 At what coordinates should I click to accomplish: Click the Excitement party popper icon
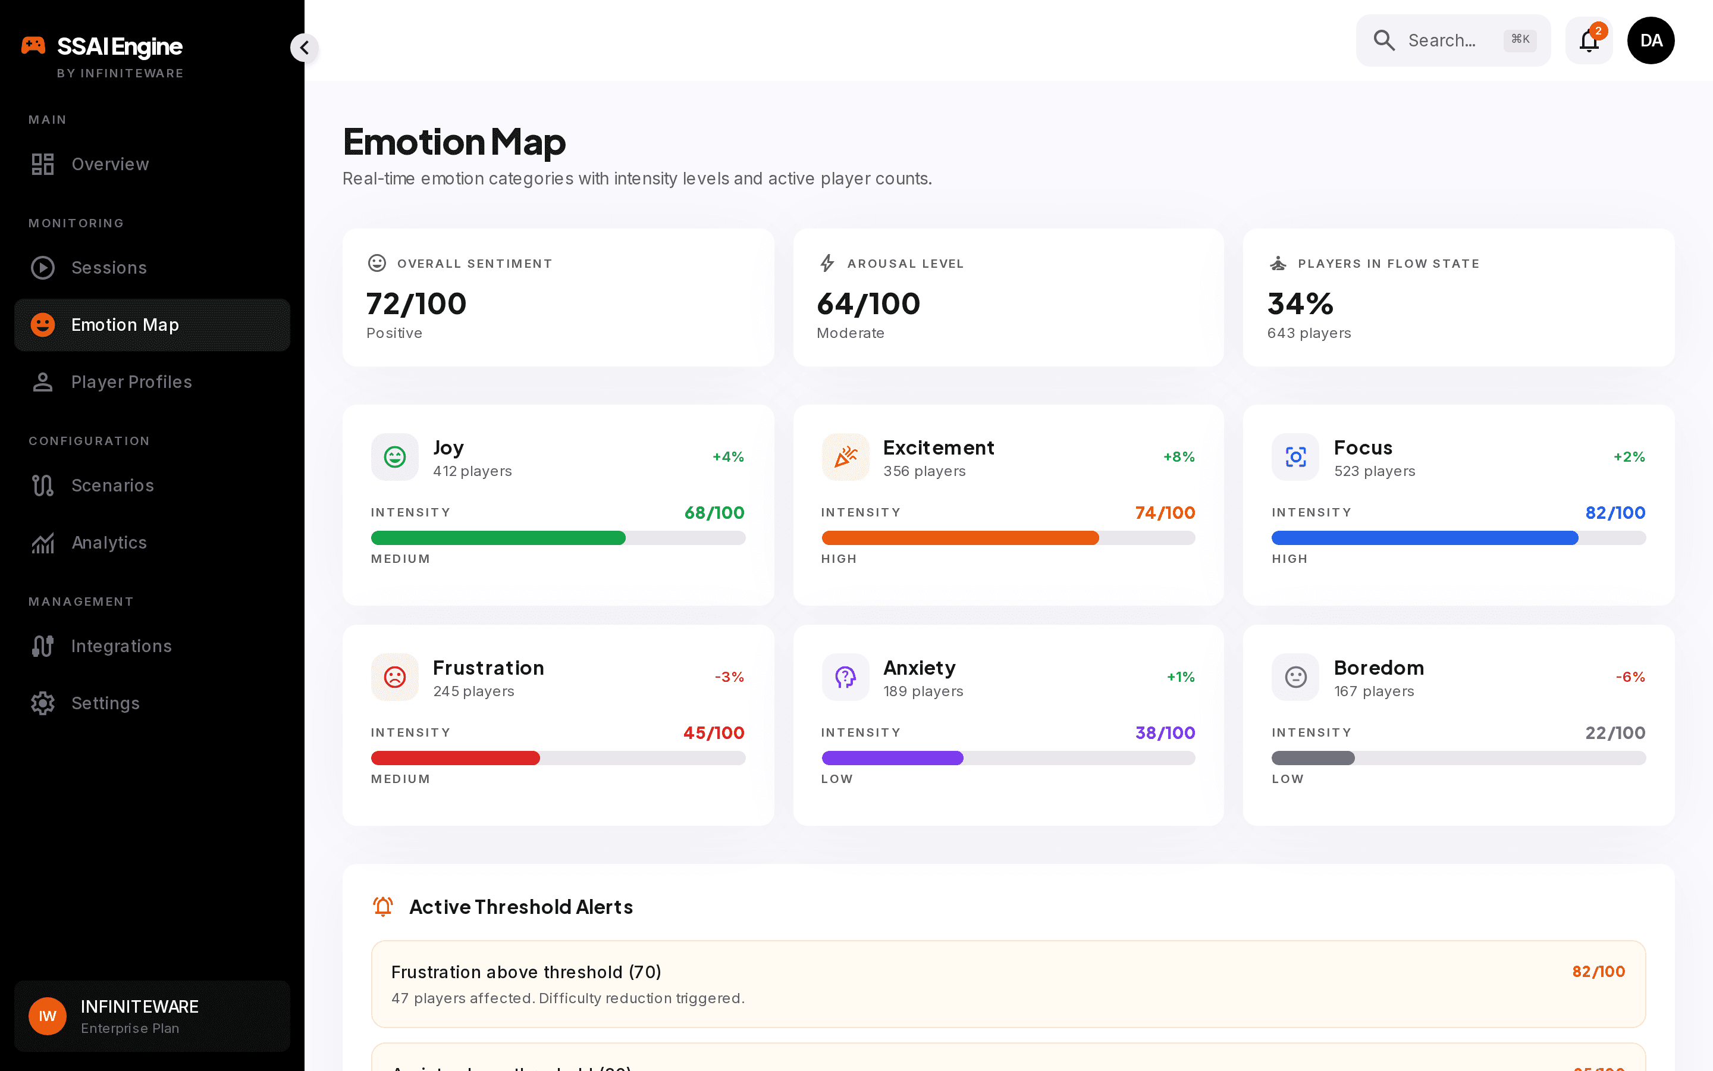click(x=845, y=457)
